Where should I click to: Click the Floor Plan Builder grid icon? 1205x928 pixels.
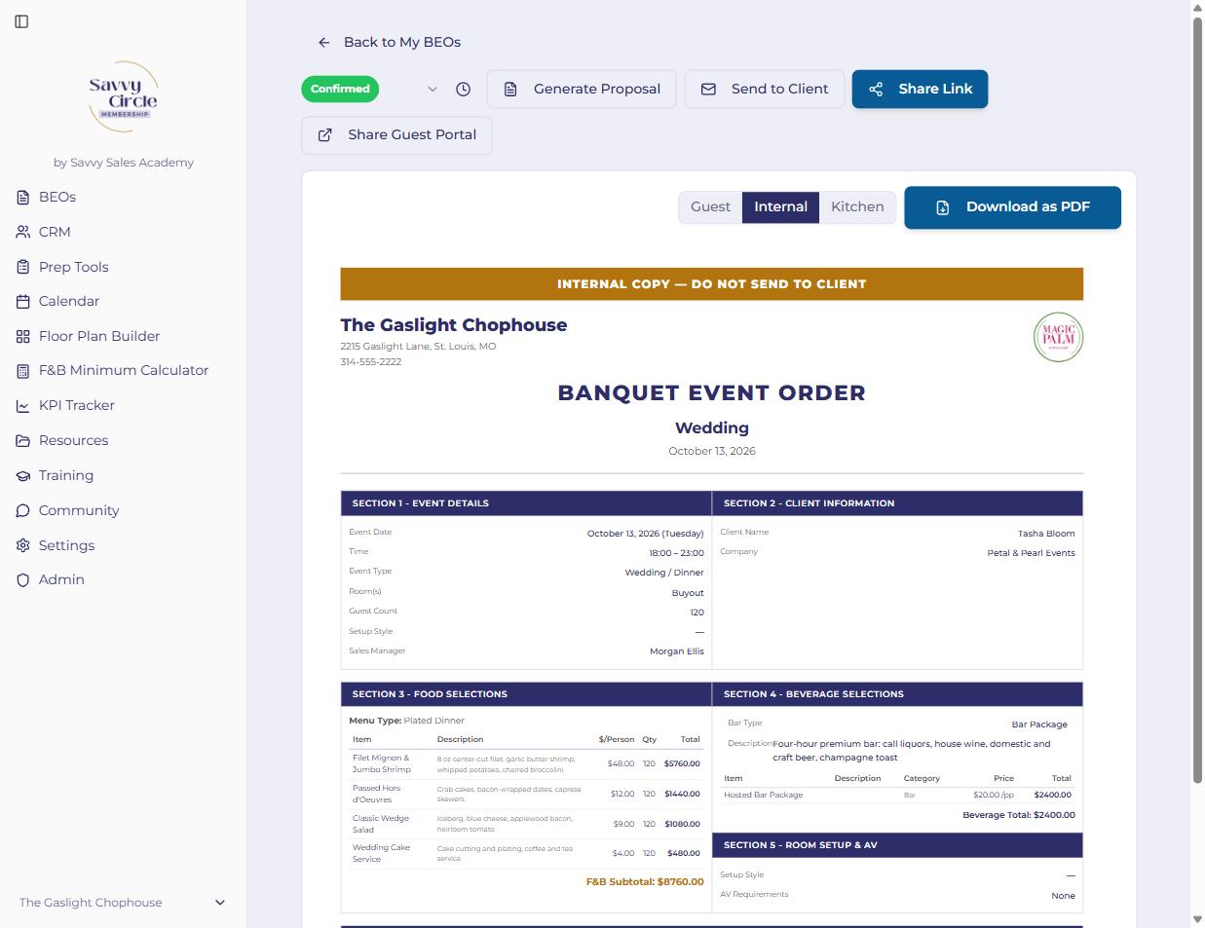pos(23,336)
